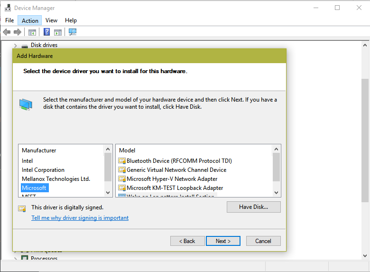Expand the Disk drives tree node
The width and height of the screenshot is (370, 272).
point(15,46)
